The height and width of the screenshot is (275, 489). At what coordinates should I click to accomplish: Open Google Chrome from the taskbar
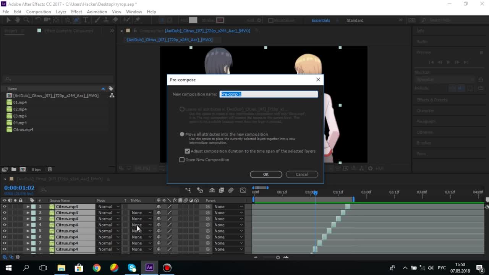[x=97, y=268]
